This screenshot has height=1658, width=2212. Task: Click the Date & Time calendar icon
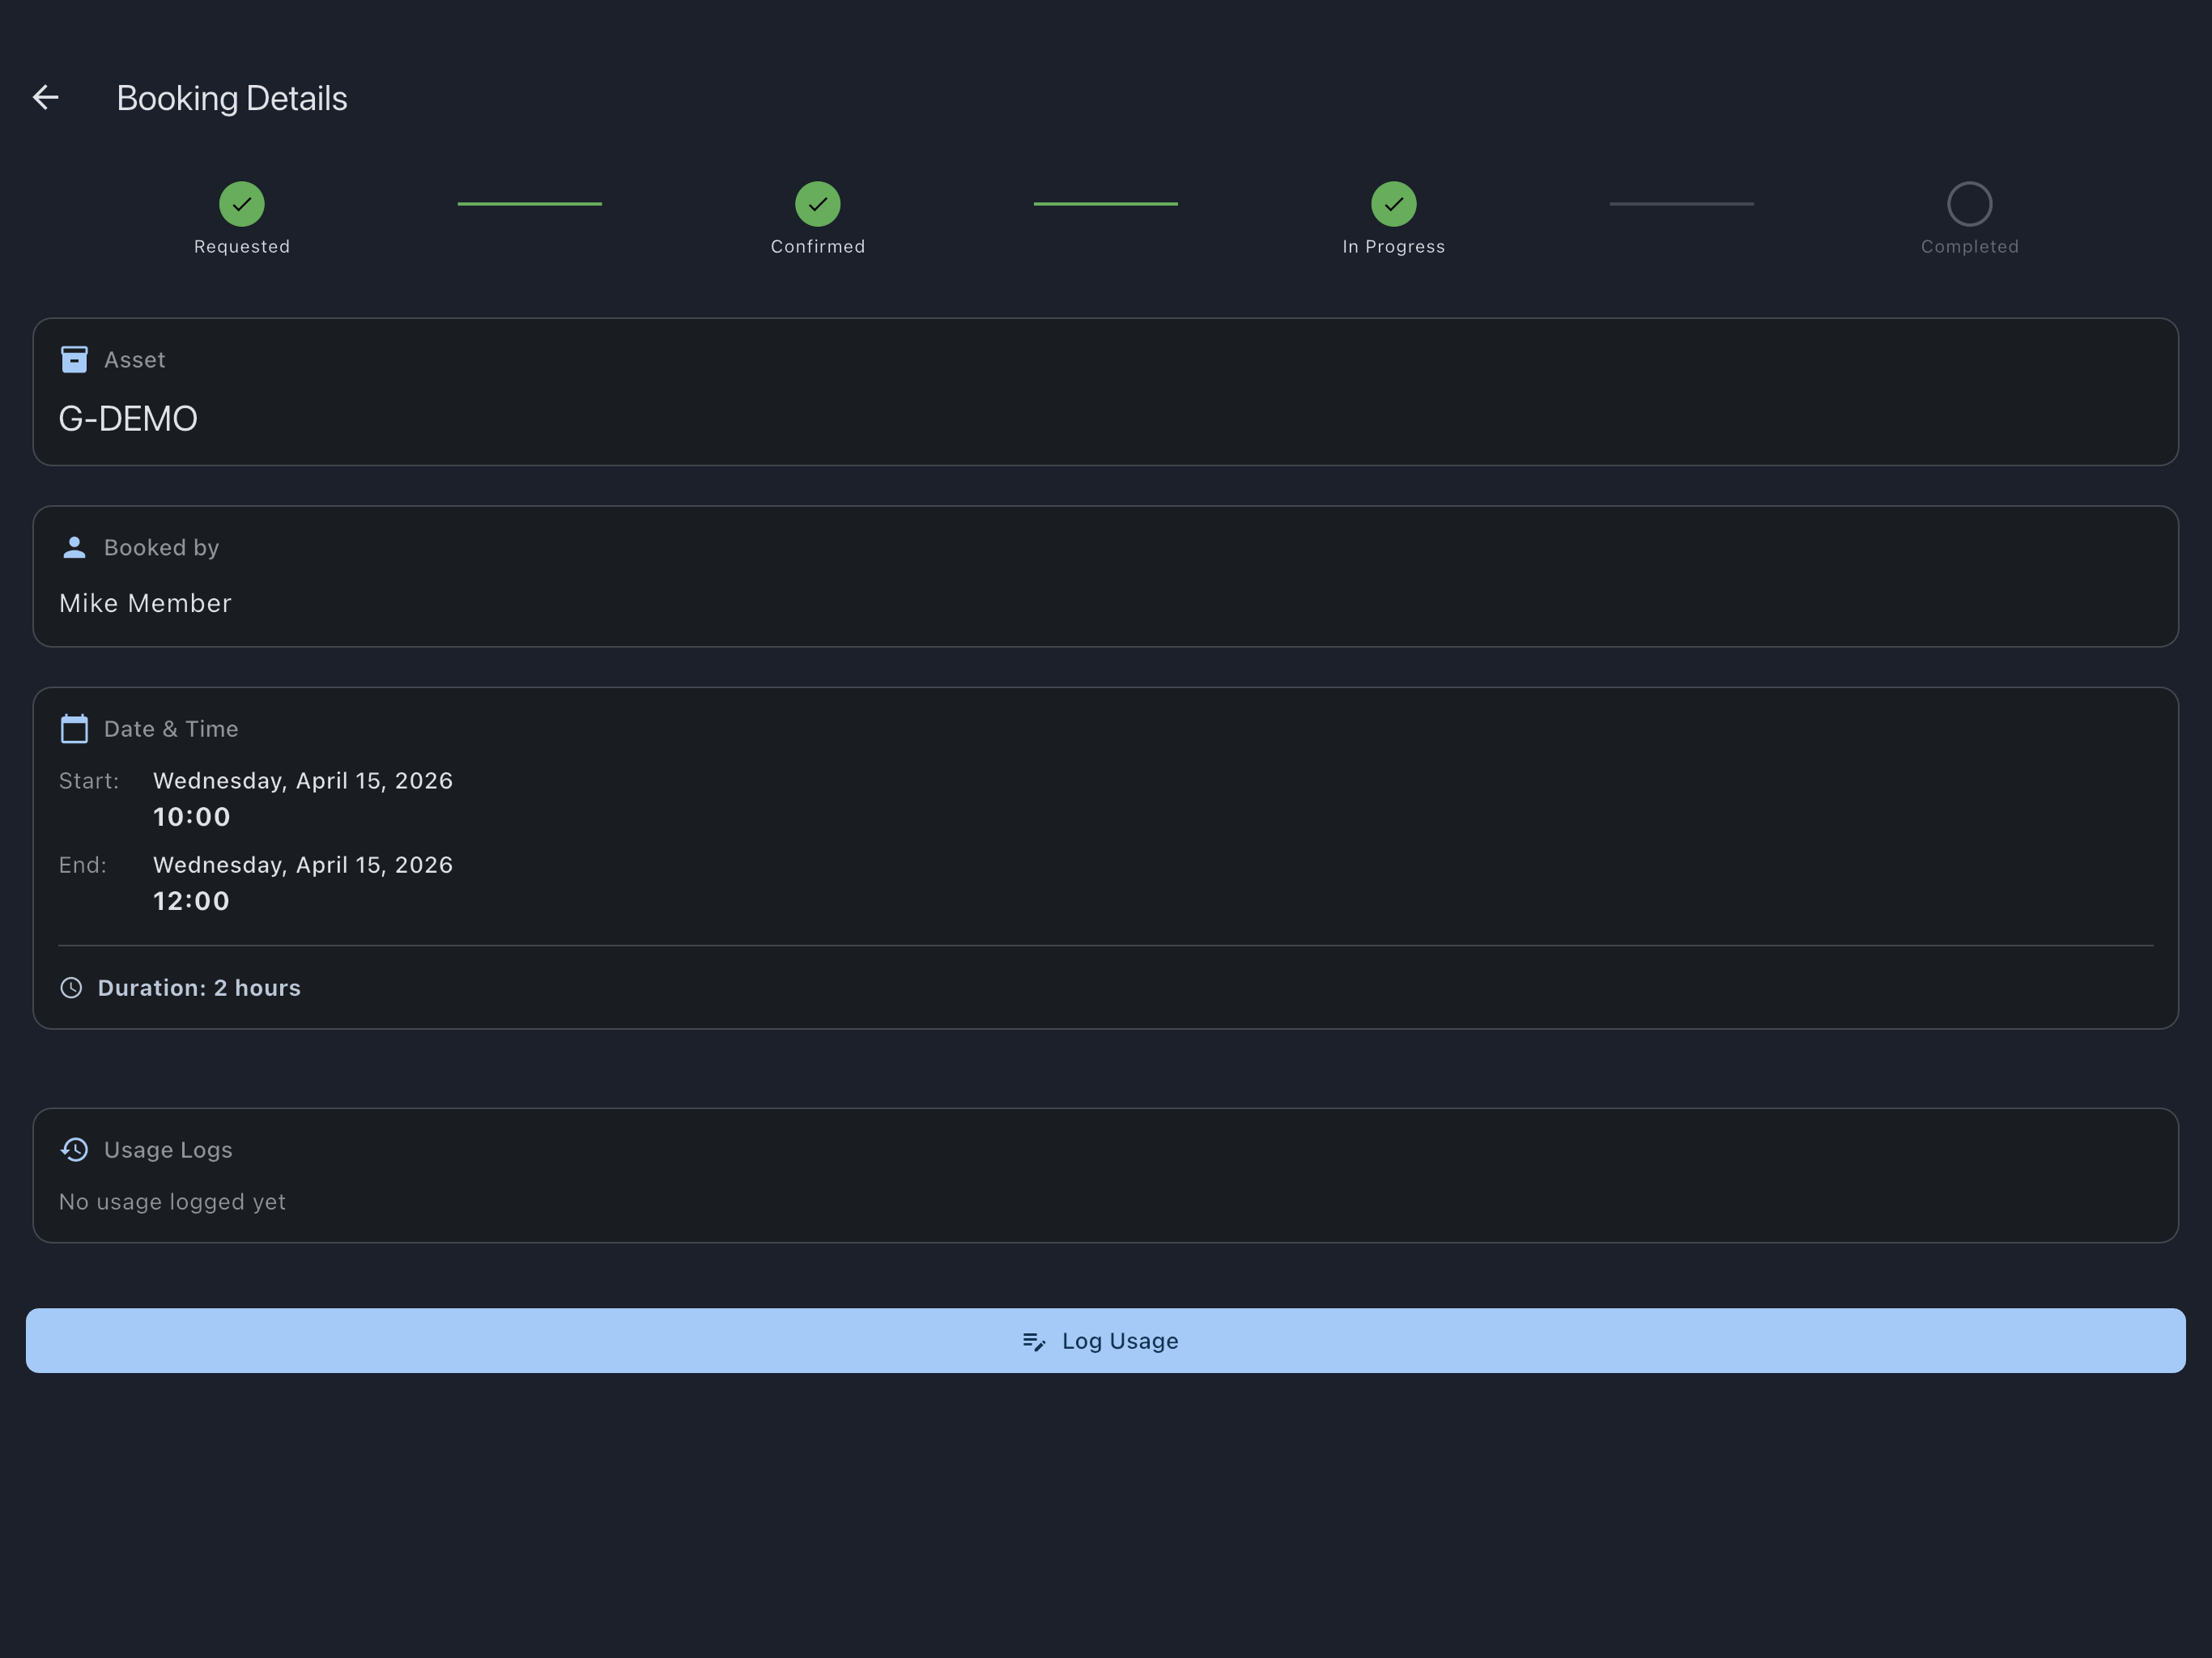pyautogui.click(x=74, y=729)
